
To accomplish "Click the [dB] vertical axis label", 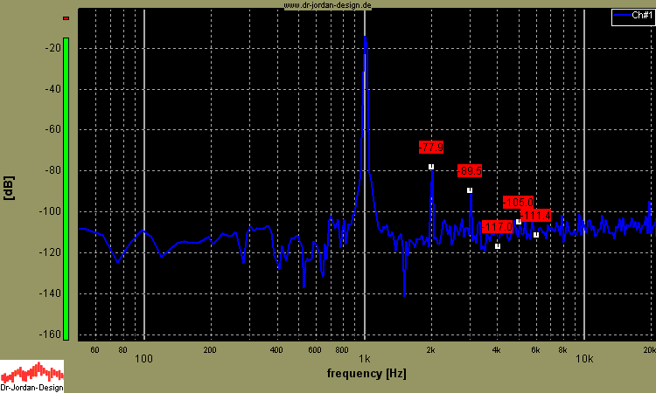I will [x=9, y=188].
